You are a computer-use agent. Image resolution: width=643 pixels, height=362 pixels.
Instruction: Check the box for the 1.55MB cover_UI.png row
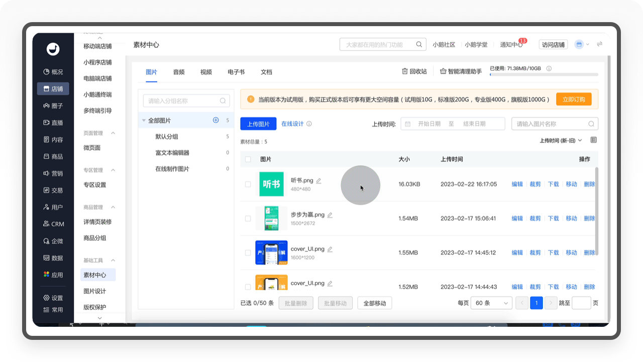248,253
